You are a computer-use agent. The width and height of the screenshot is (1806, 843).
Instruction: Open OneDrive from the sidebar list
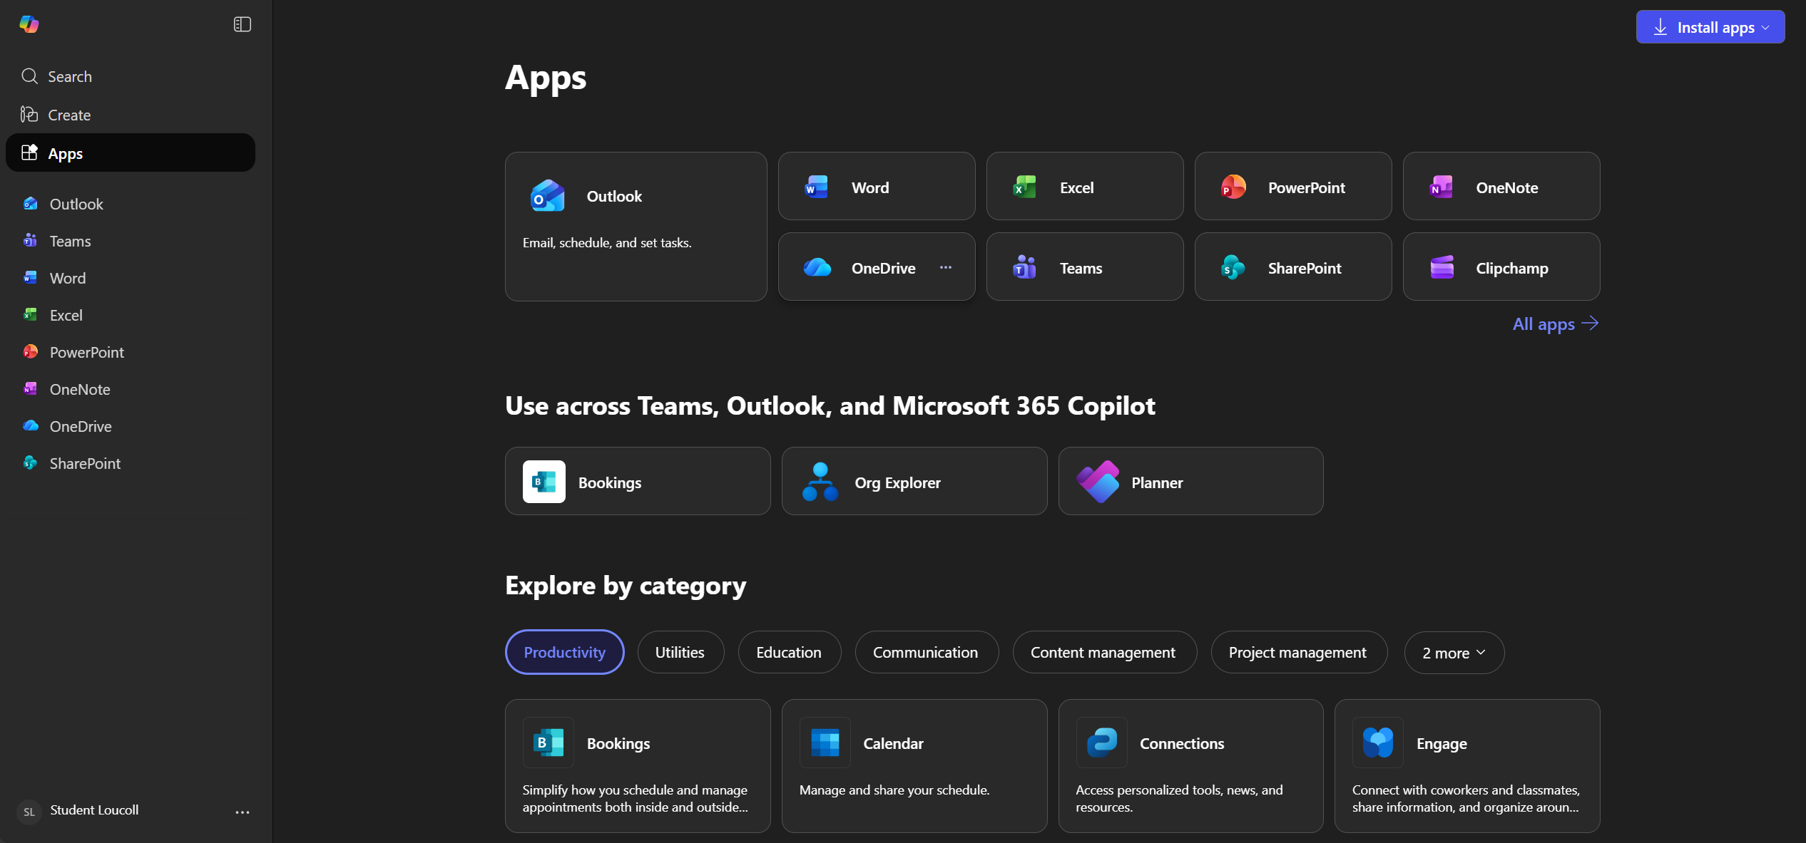click(131, 426)
